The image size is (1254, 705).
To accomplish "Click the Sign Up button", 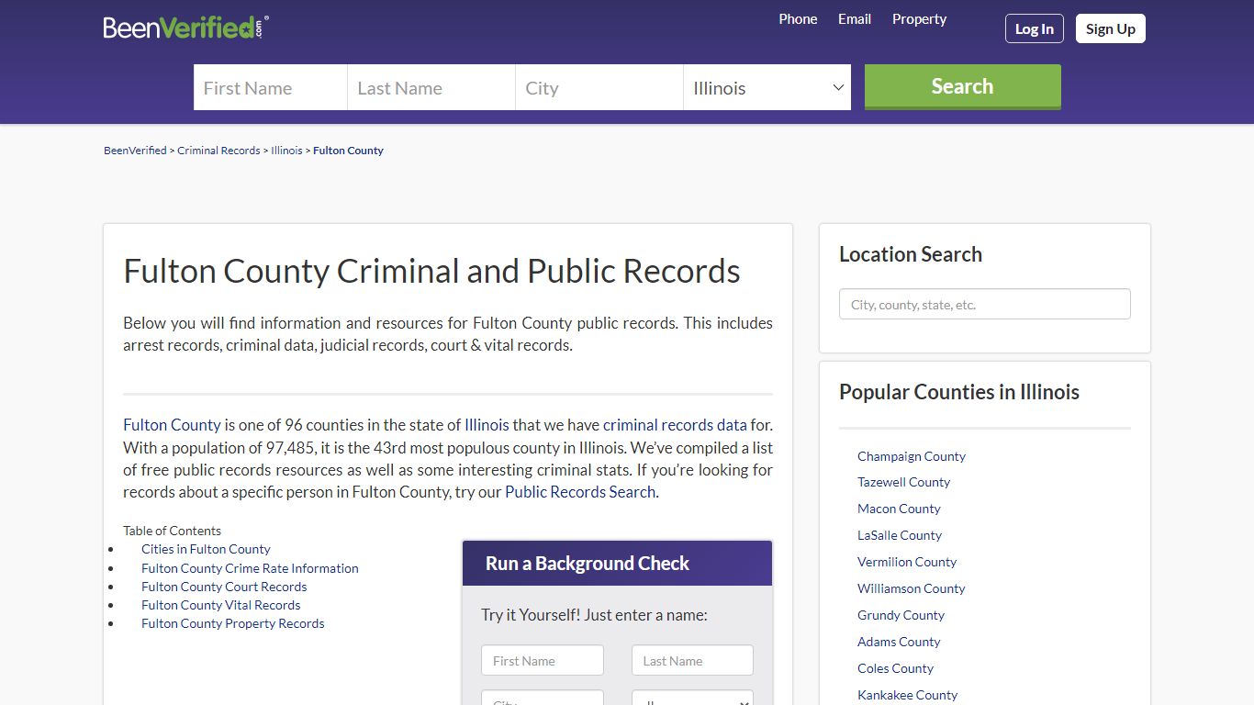I will tap(1111, 28).
